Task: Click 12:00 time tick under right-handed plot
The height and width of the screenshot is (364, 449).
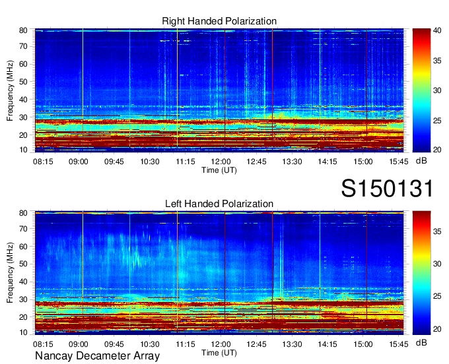Action: (221, 162)
